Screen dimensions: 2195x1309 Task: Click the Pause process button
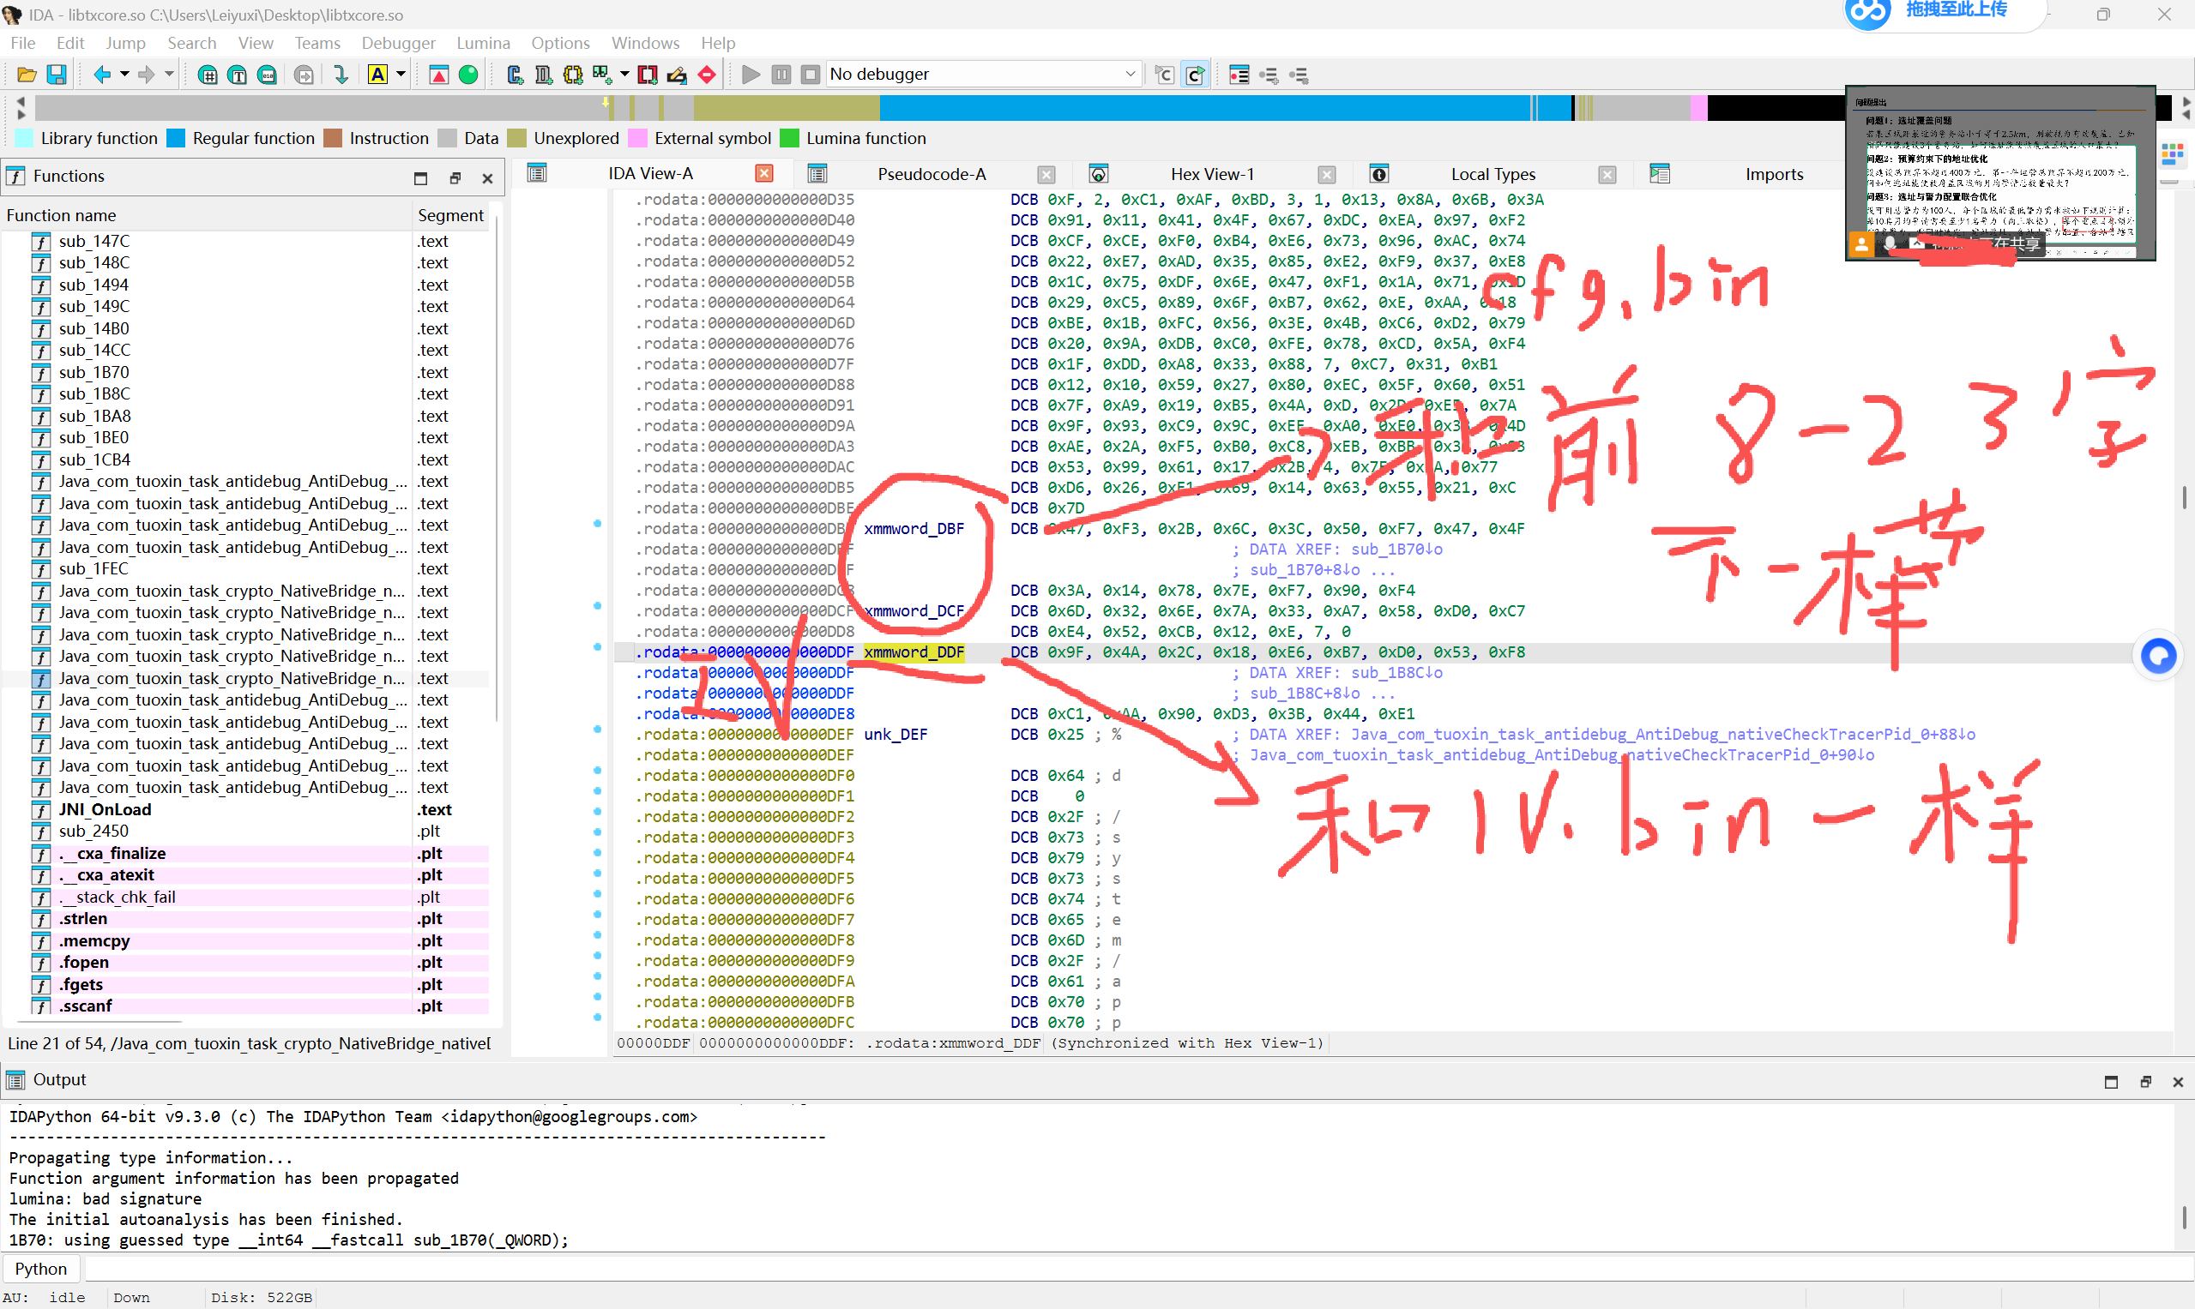(781, 75)
